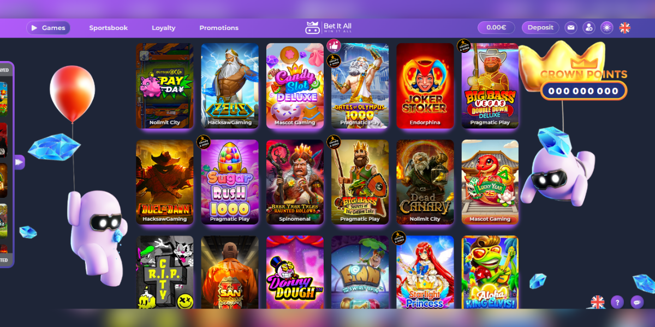655x327 pixels.
Task: Click the 0.00€ balance button
Action: (496, 28)
